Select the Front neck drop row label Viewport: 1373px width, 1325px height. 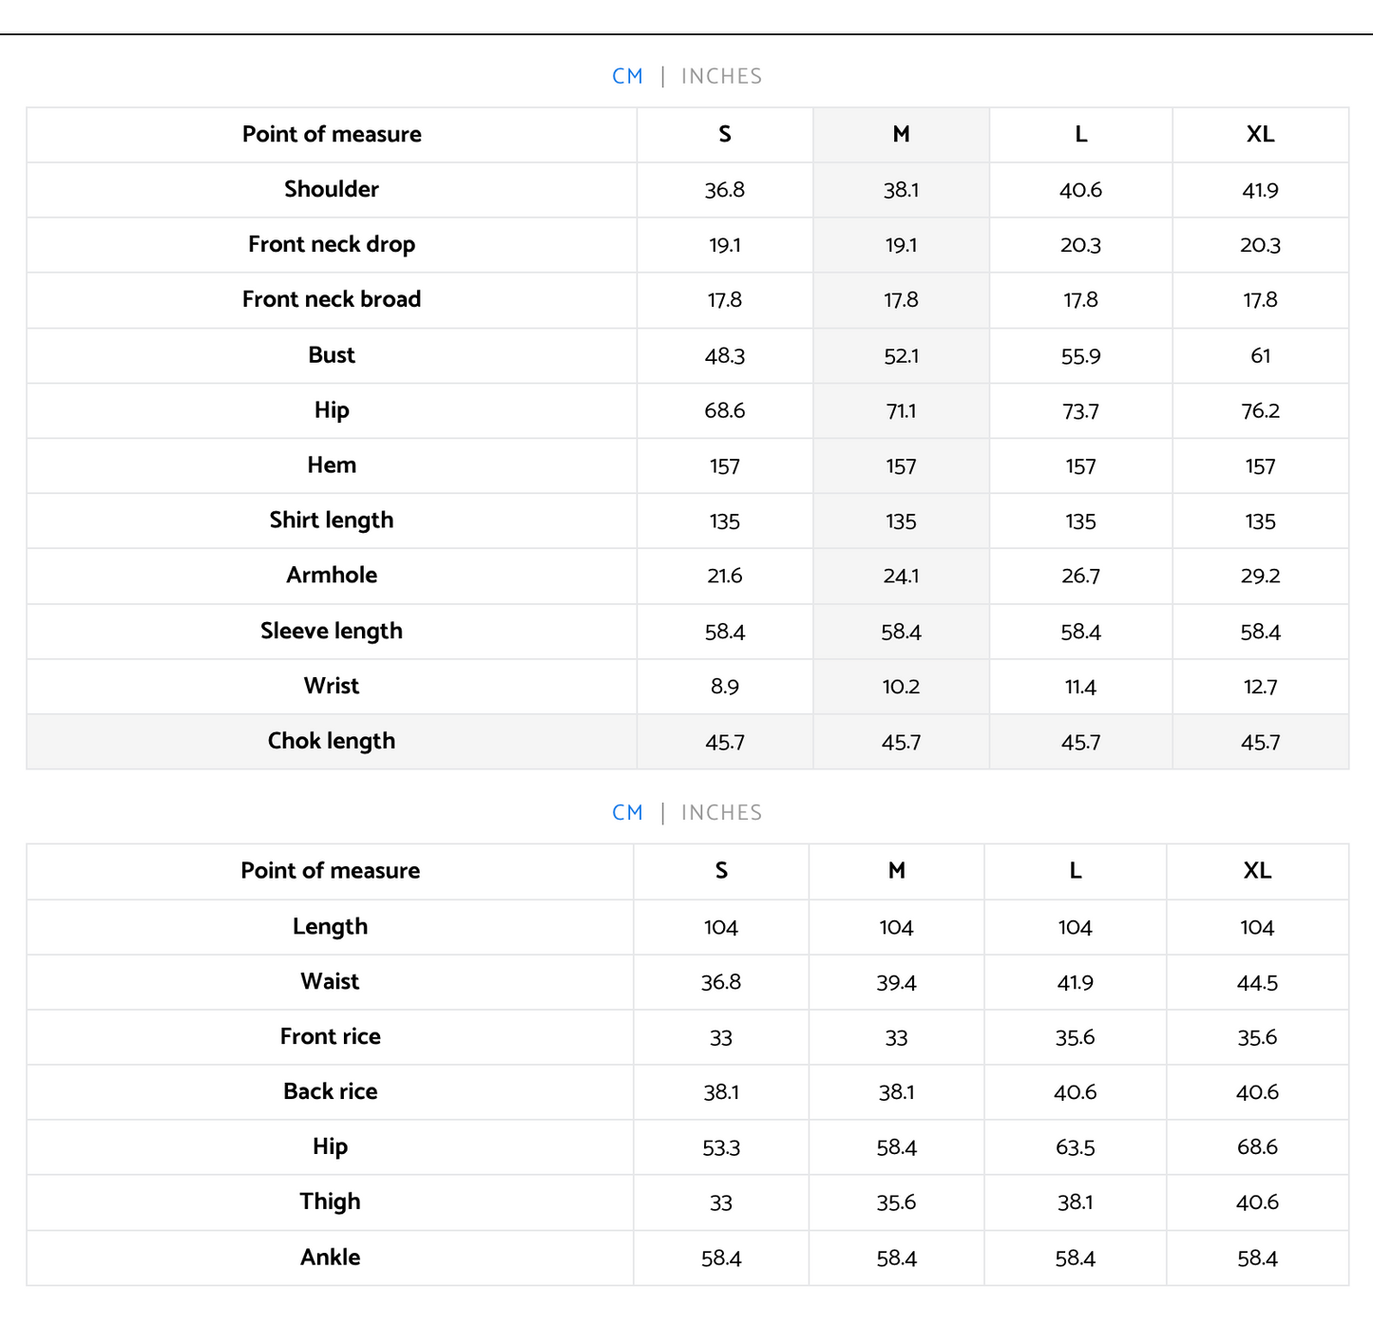click(331, 244)
